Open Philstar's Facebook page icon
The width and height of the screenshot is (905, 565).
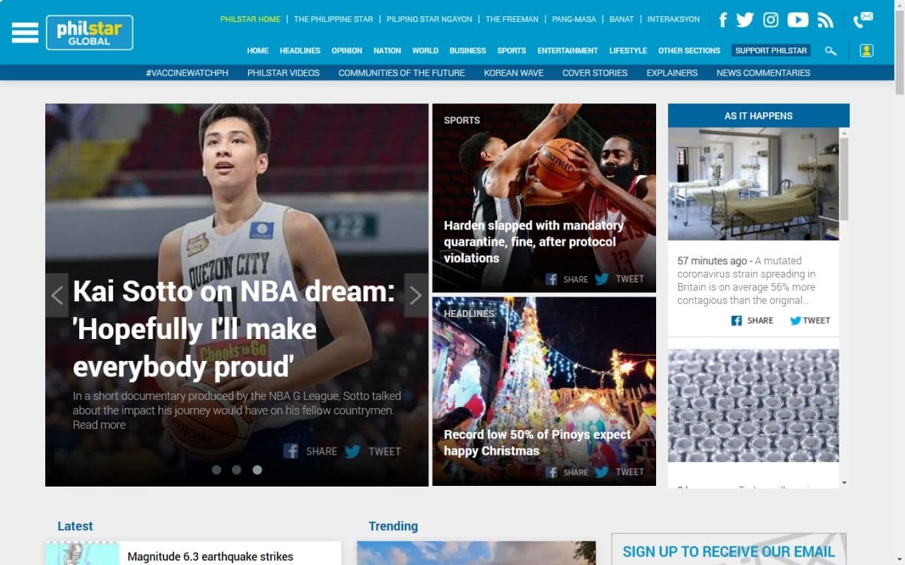click(x=723, y=20)
